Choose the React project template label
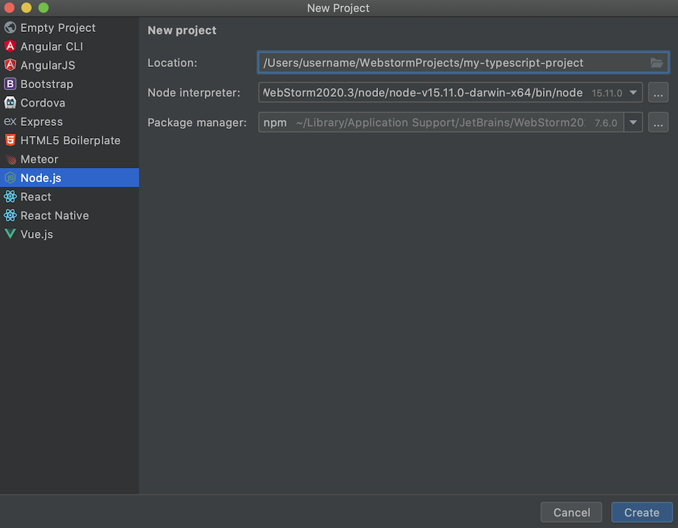Viewport: 678px width, 528px height. pos(36,197)
